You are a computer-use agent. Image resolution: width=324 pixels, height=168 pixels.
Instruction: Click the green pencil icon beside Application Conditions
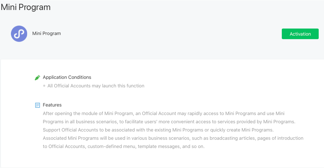pyautogui.click(x=37, y=78)
